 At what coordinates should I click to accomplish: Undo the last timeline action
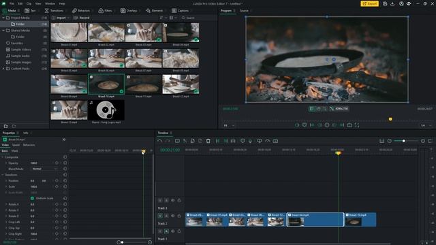click(x=159, y=141)
